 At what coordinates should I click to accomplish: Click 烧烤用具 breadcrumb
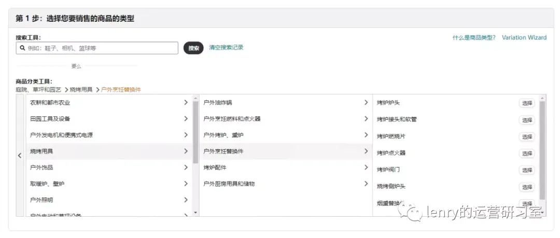tap(81, 90)
